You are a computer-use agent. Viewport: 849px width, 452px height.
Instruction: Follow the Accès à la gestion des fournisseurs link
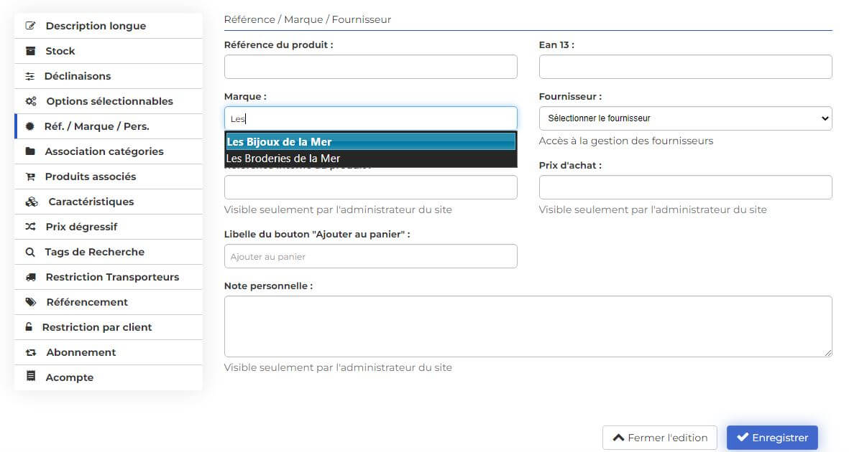[x=625, y=141]
